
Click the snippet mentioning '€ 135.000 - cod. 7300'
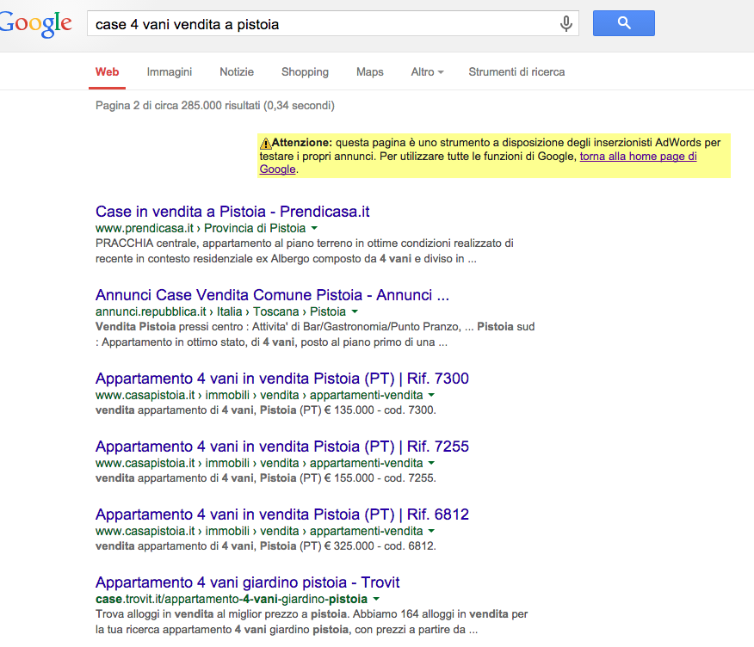pyautogui.click(x=265, y=410)
